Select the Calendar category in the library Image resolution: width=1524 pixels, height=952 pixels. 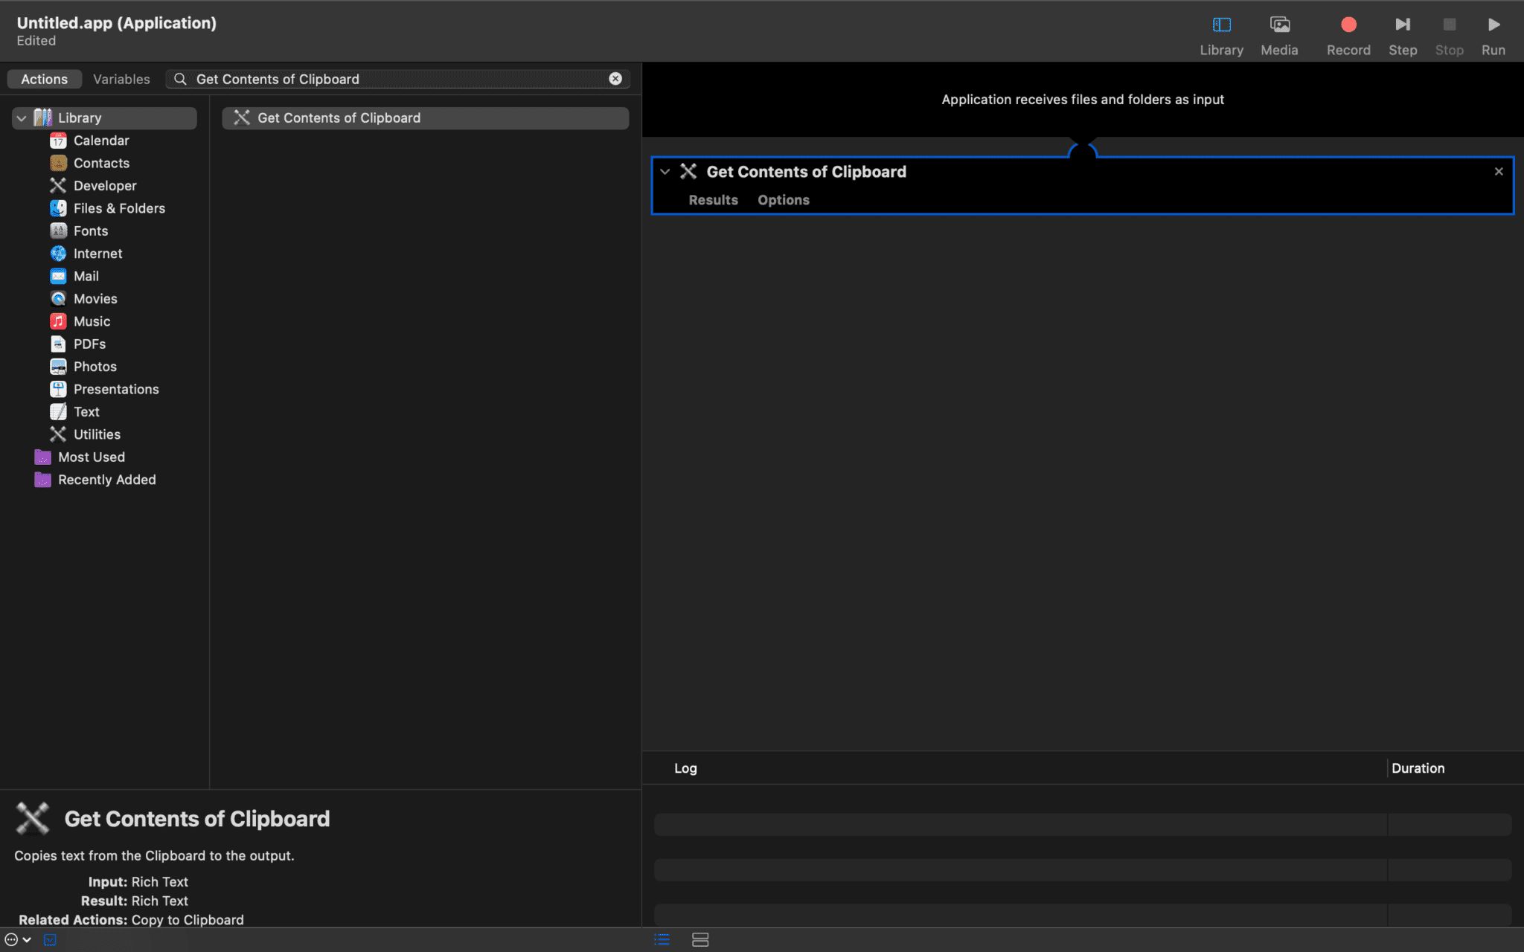pyautogui.click(x=101, y=141)
